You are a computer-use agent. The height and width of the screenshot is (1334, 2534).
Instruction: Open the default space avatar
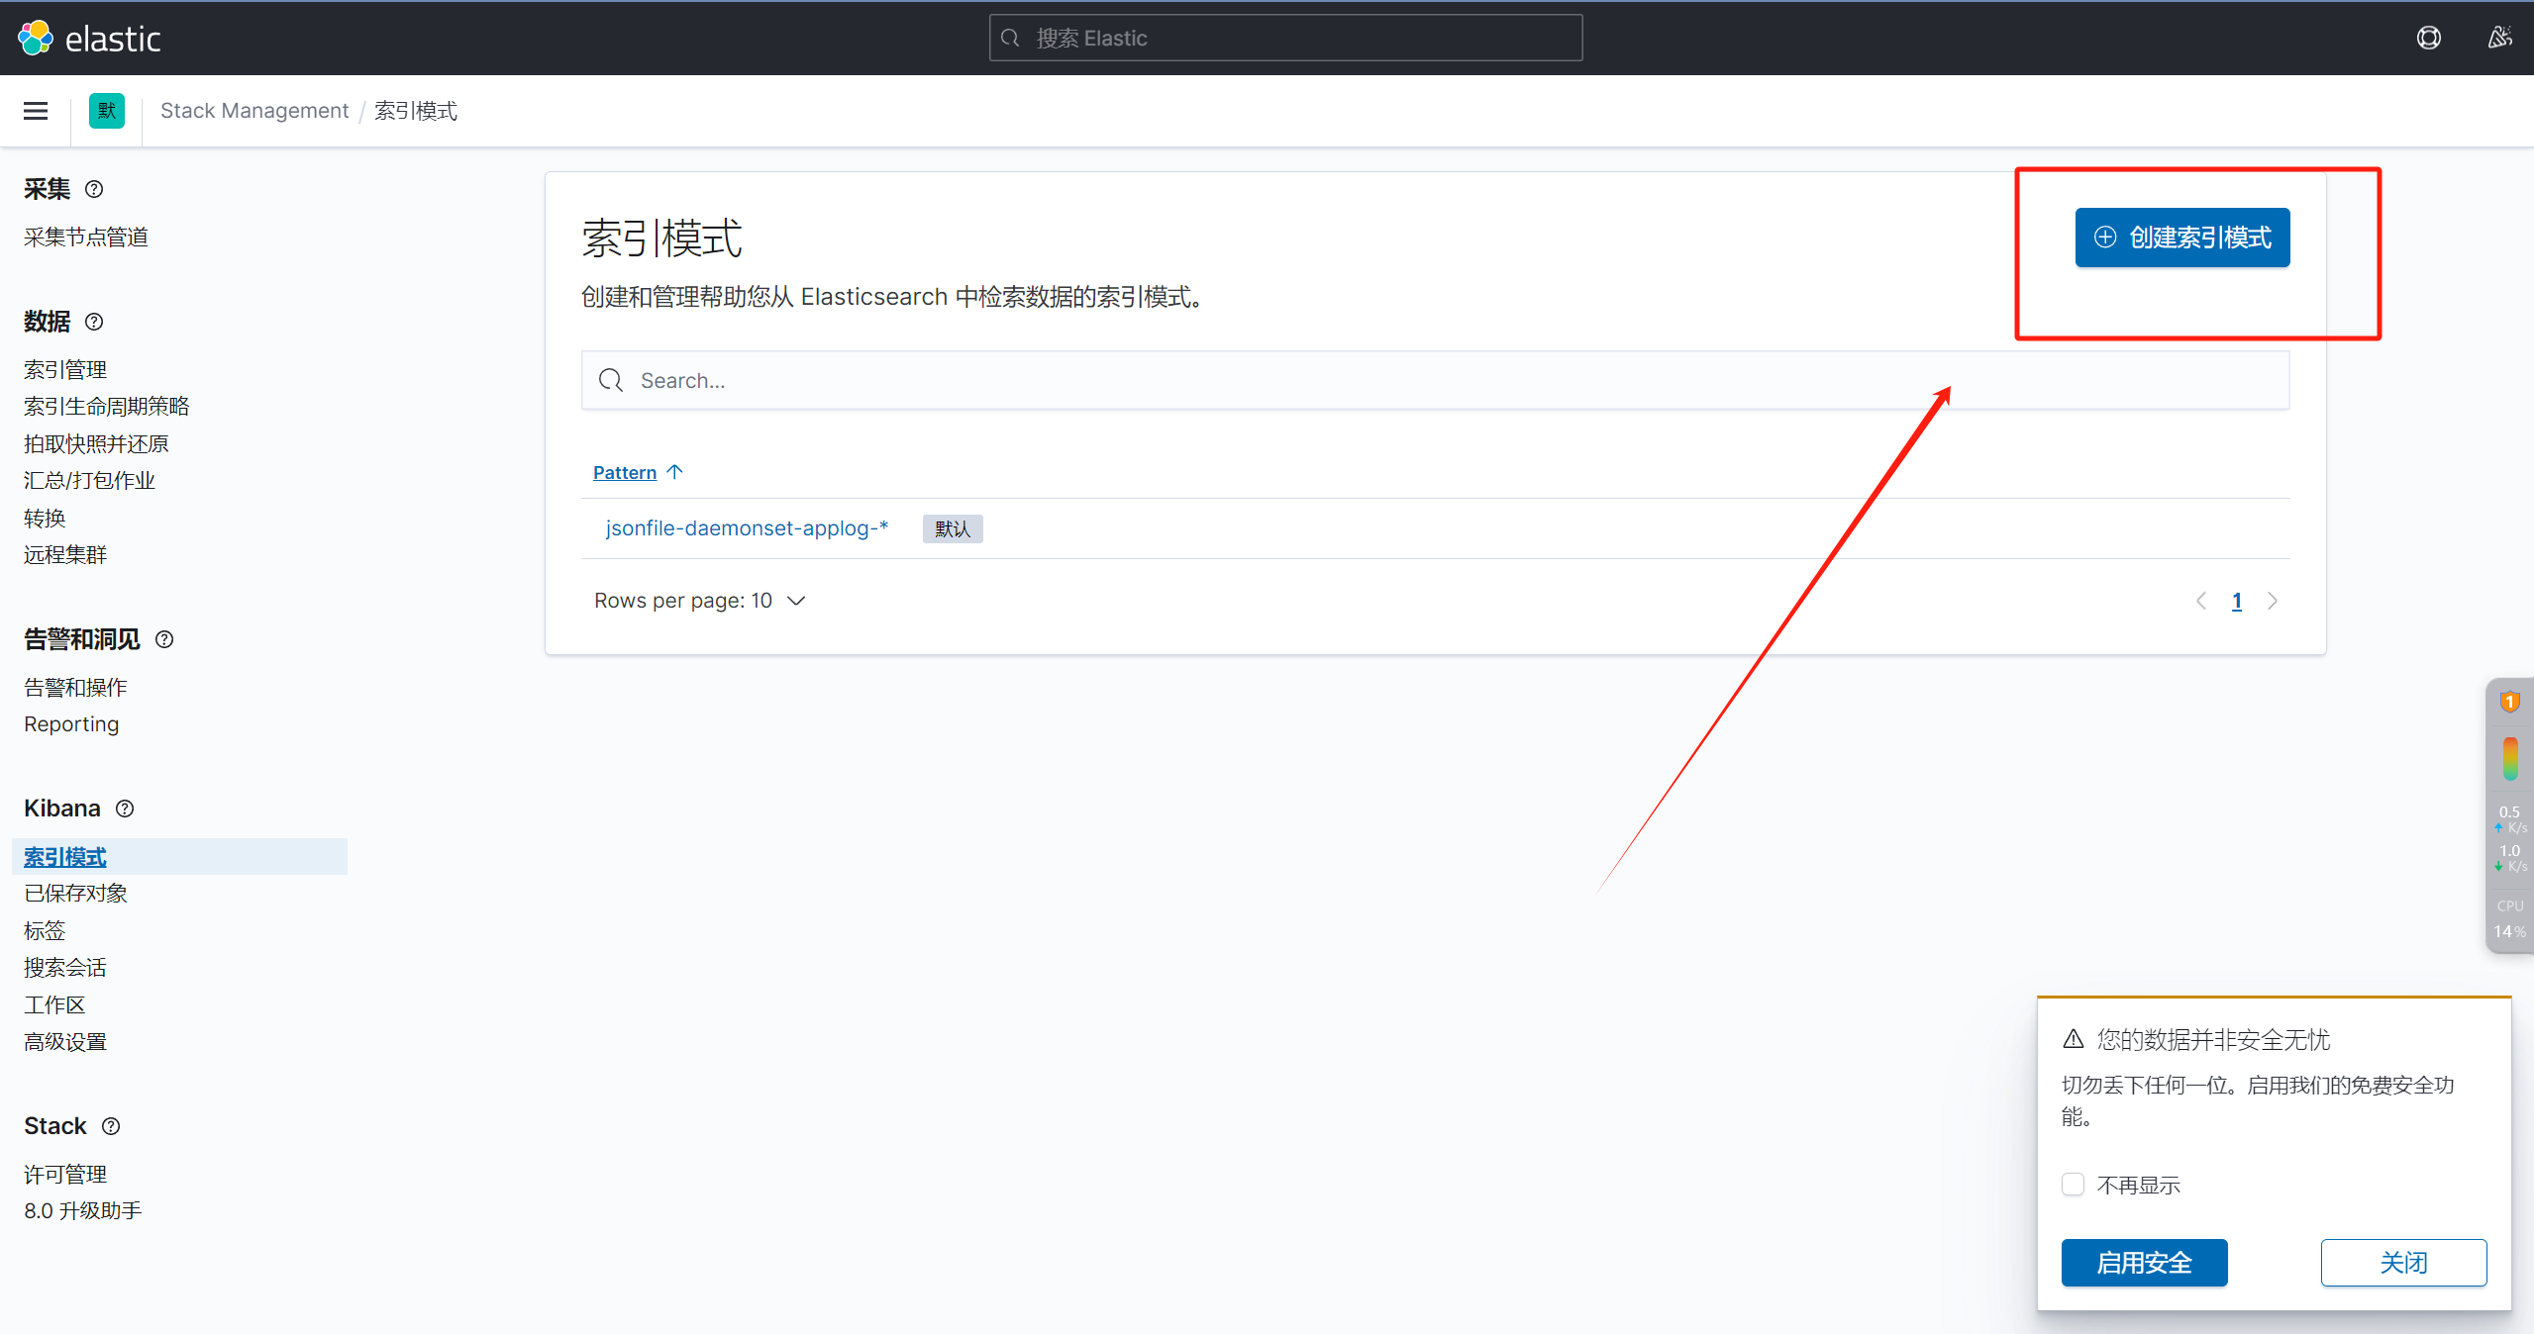107,111
